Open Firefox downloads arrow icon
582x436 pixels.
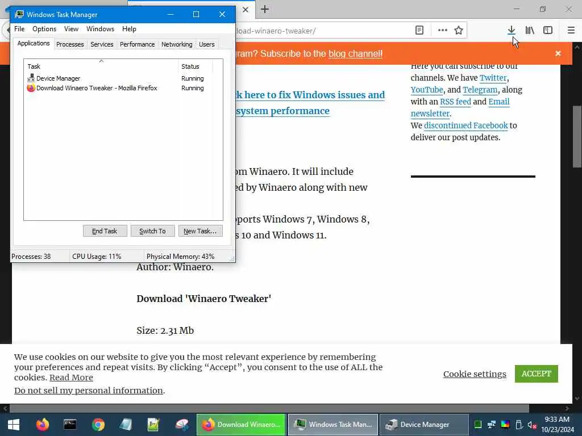click(512, 31)
